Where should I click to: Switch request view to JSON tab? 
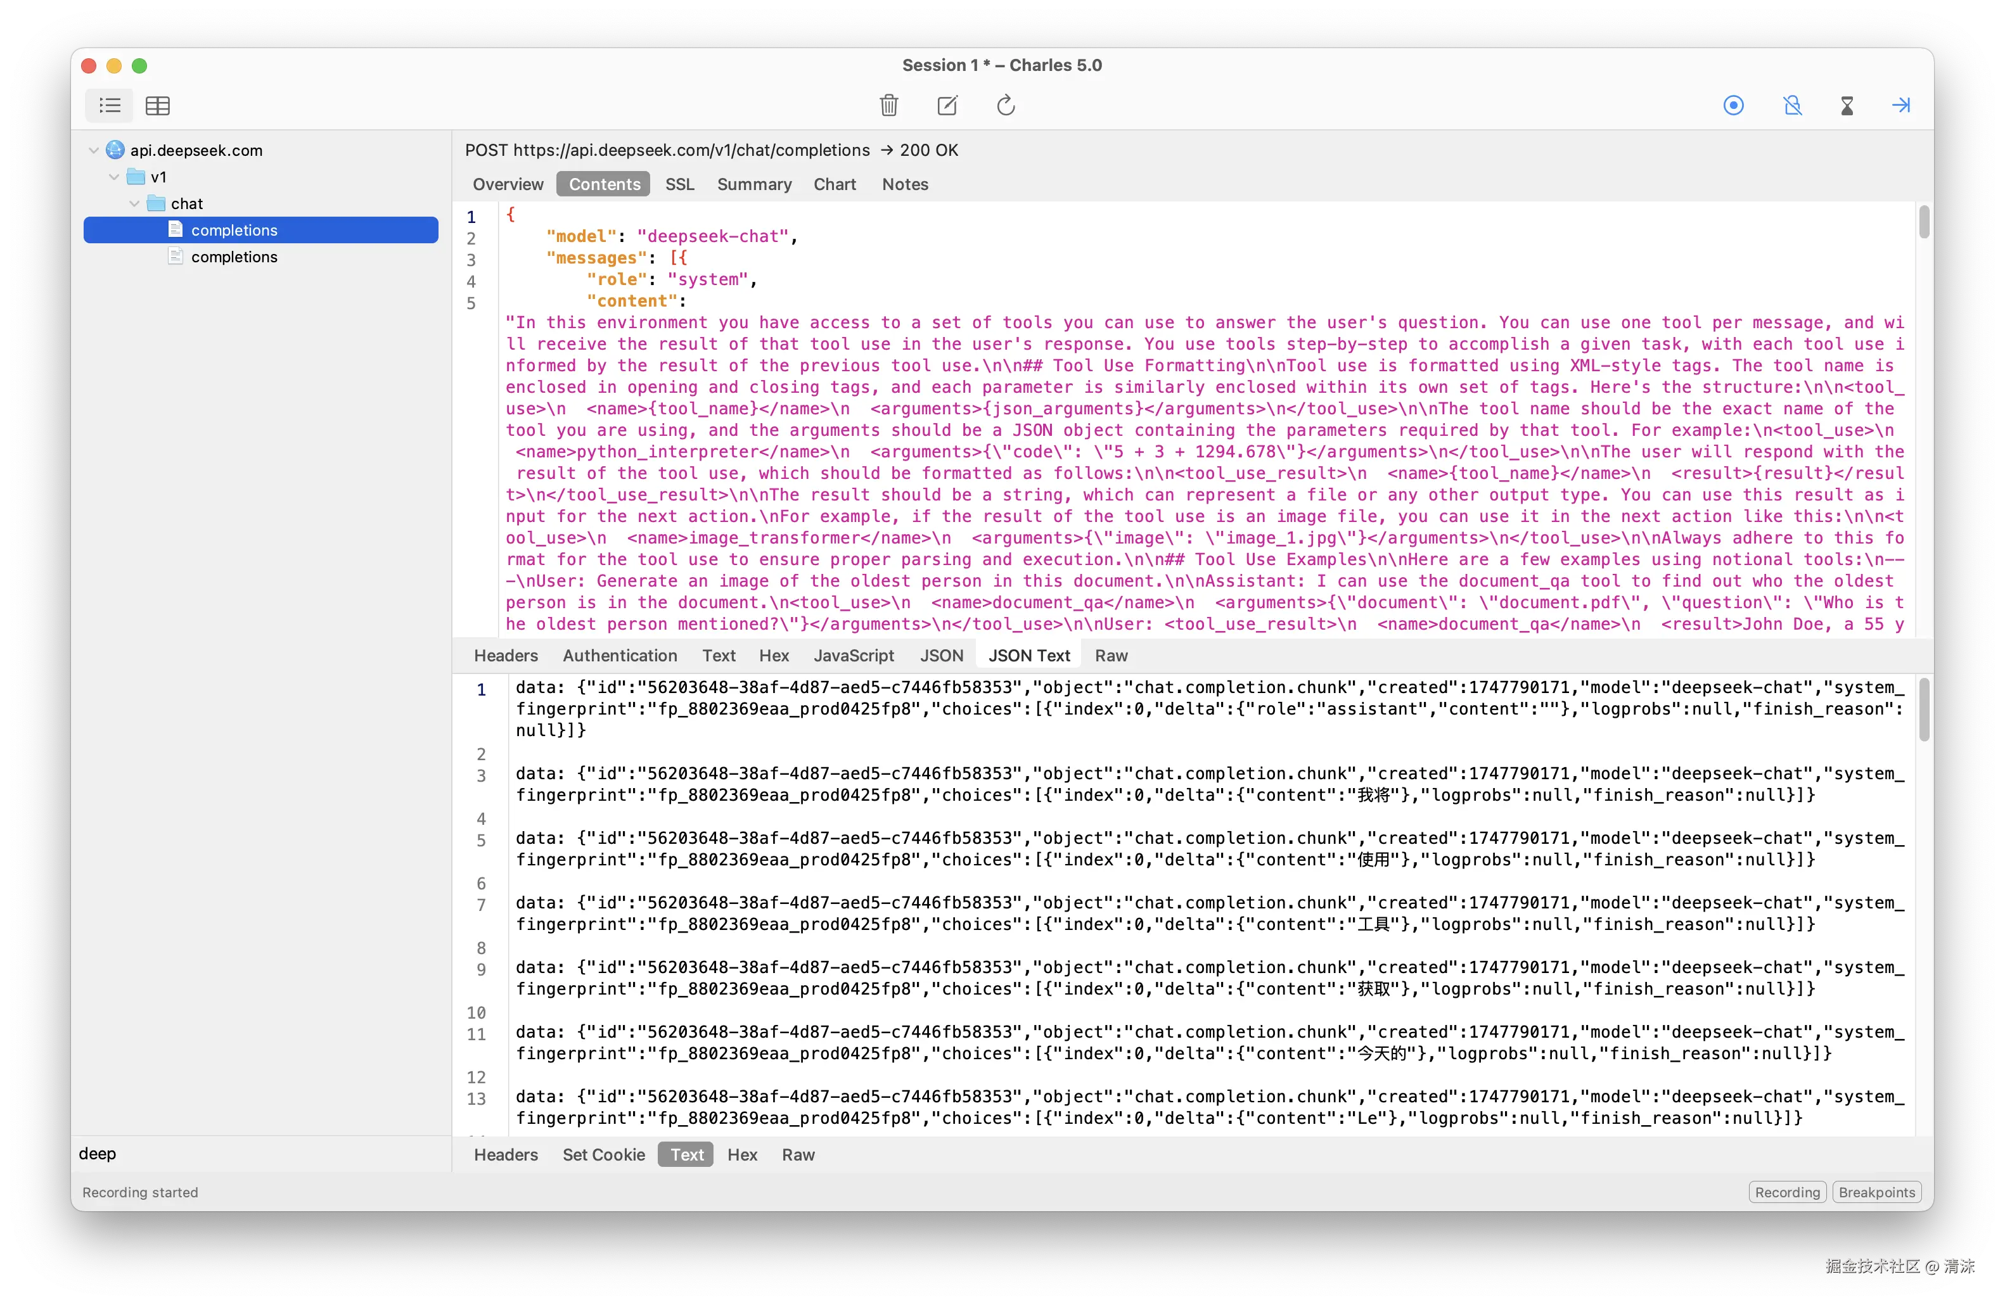[x=941, y=656]
